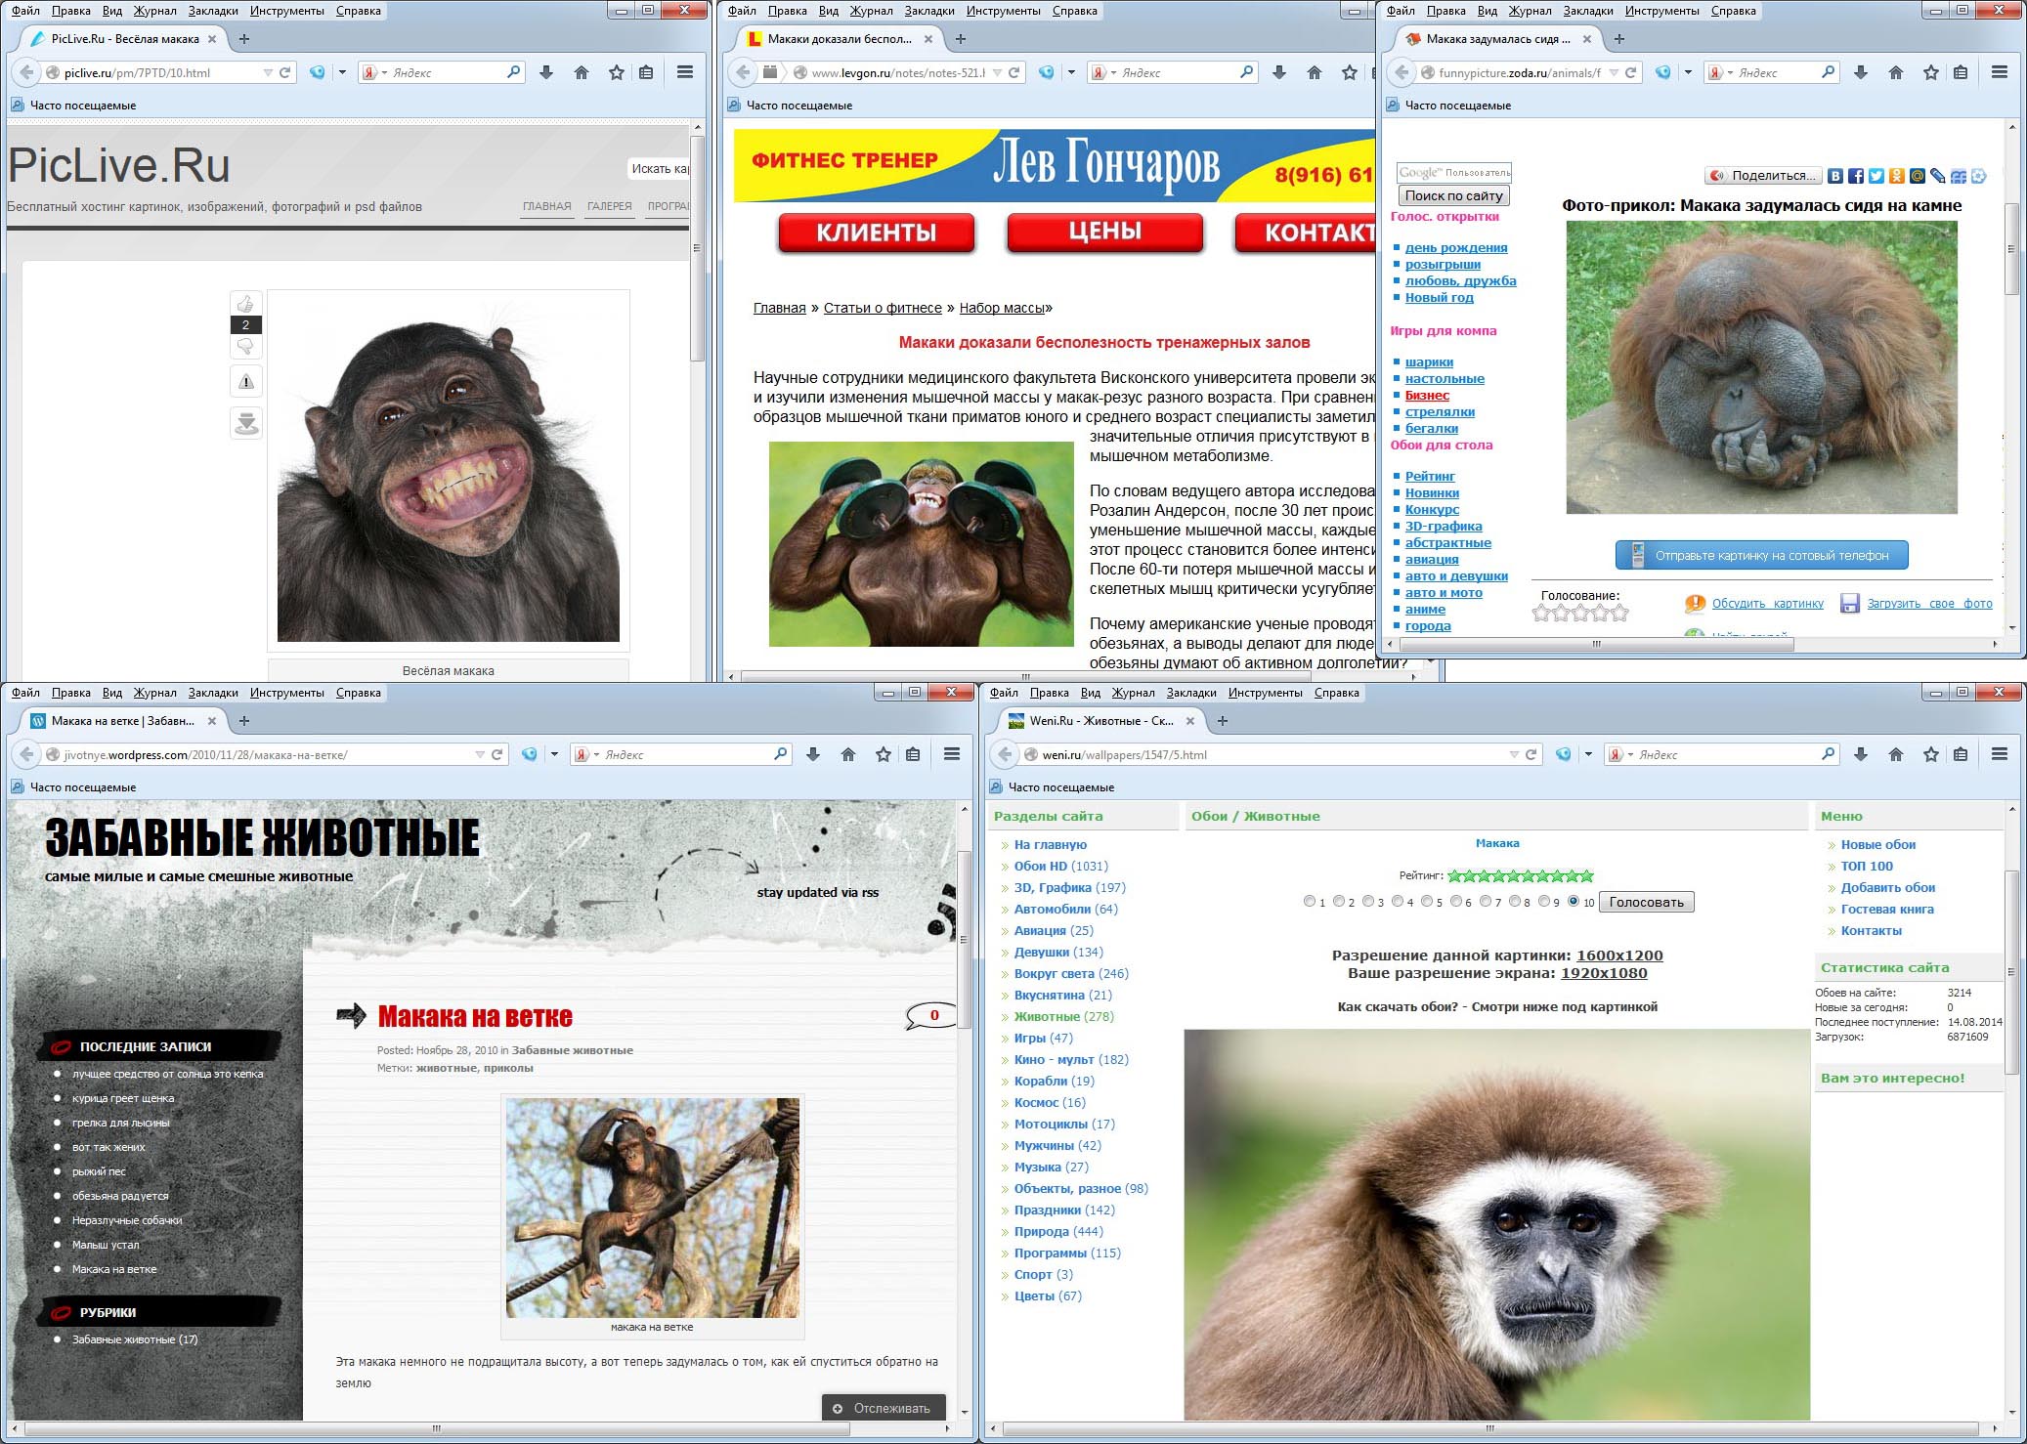Open hamburger menu in levgon.ru browser window

(1418, 72)
